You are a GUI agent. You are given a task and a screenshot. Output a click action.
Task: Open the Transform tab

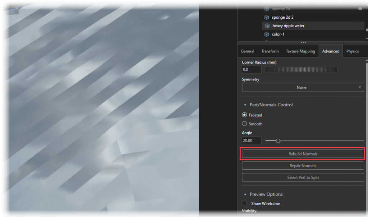coord(270,51)
